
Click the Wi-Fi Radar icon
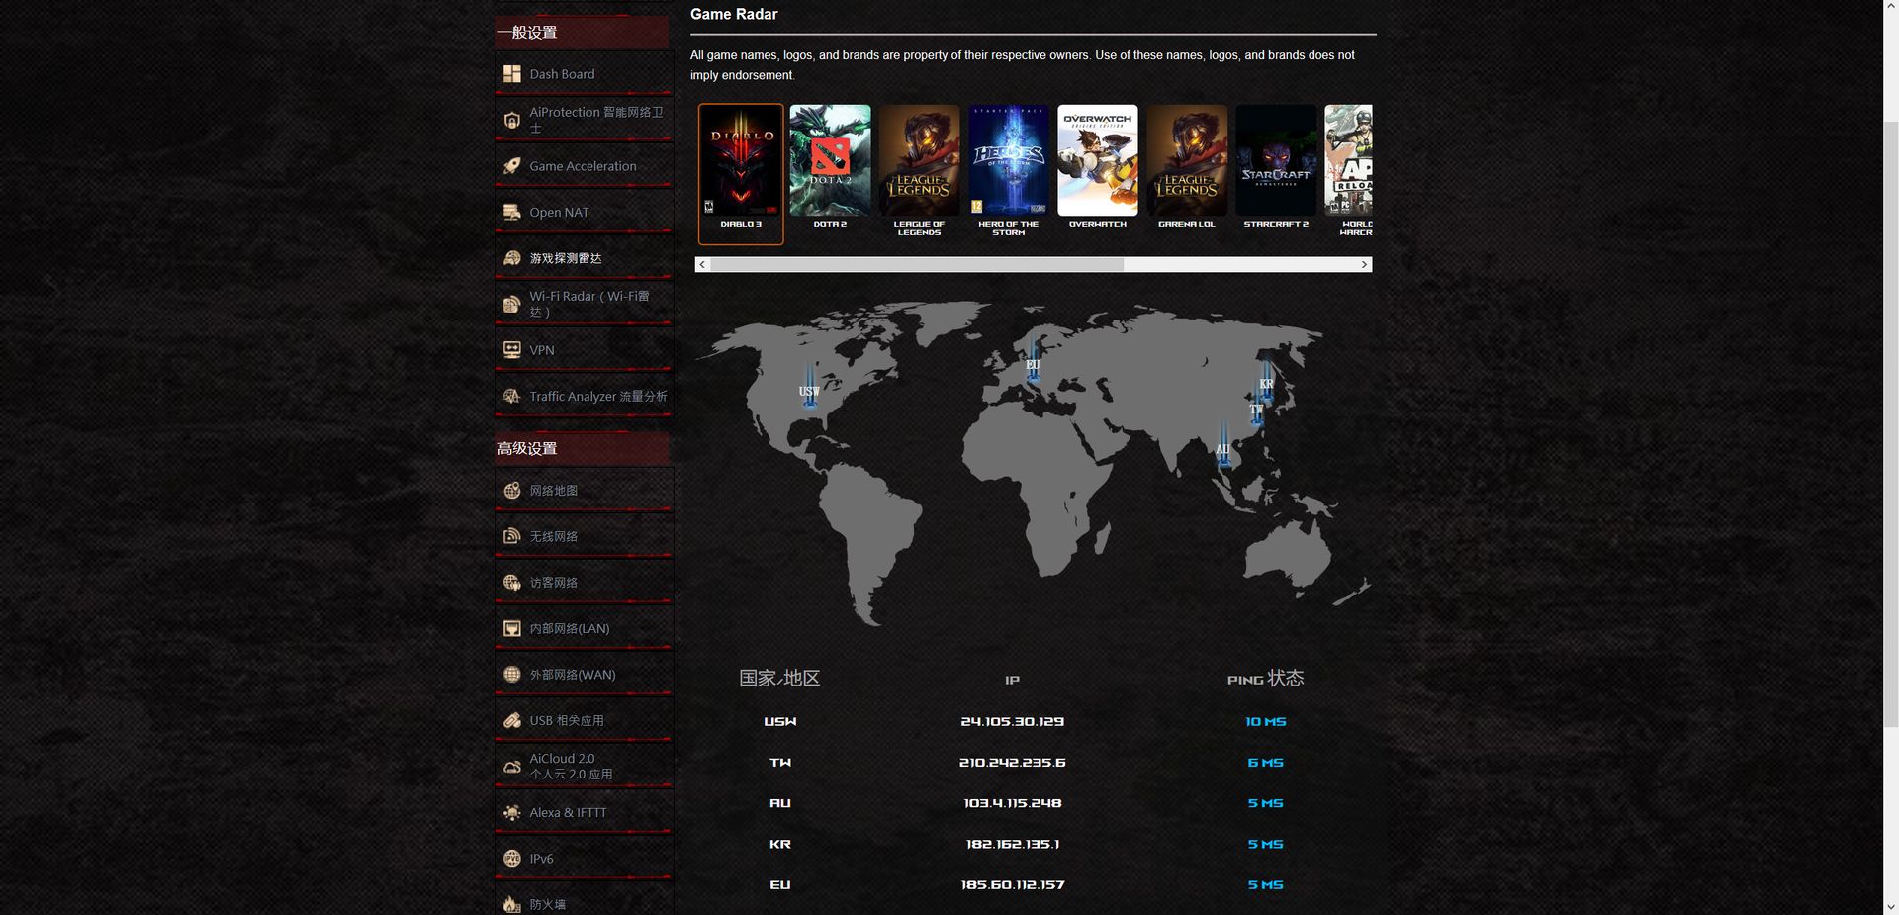click(511, 304)
